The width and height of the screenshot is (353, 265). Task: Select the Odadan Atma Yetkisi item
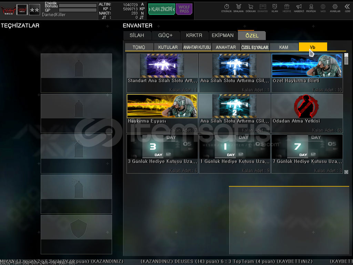click(307, 113)
